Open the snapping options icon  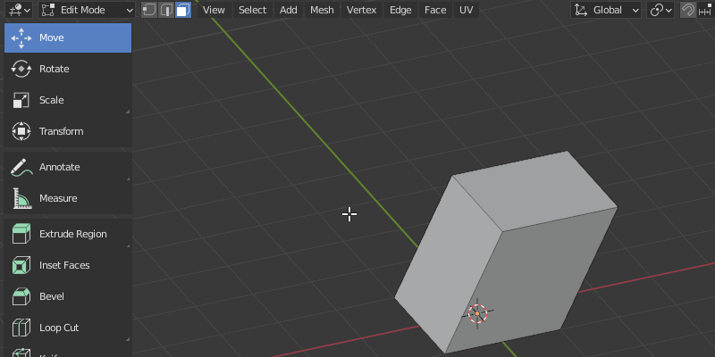[x=705, y=10]
